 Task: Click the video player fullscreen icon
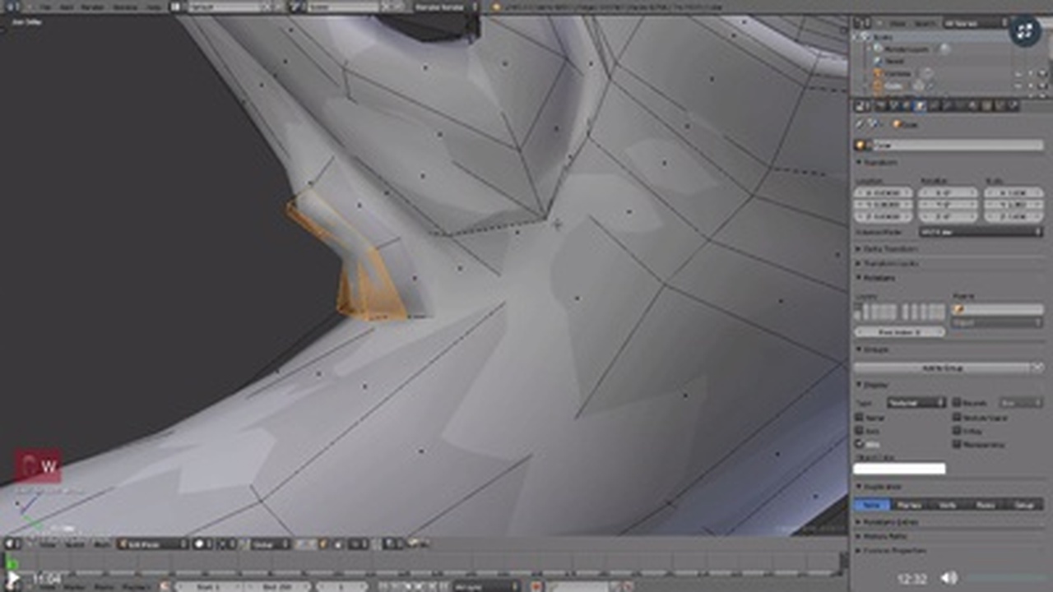tap(1025, 31)
